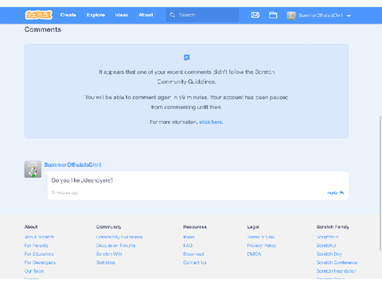
Task: Click the magnifier icon in the search box
Action: 173,15
